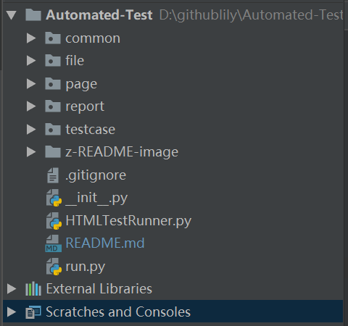Click the text file icon for .gitignore
Image resolution: width=348 pixels, height=326 pixels.
[53, 175]
